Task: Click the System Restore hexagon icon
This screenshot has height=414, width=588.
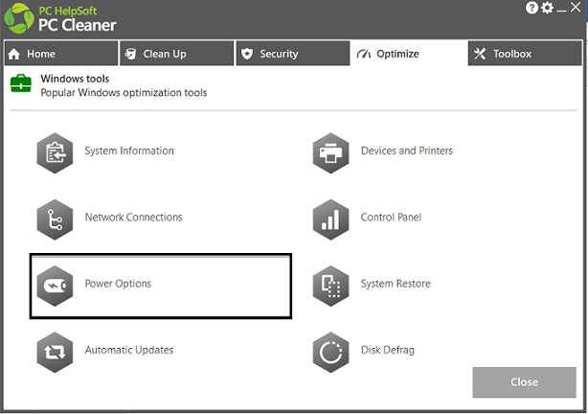Action: point(330,286)
